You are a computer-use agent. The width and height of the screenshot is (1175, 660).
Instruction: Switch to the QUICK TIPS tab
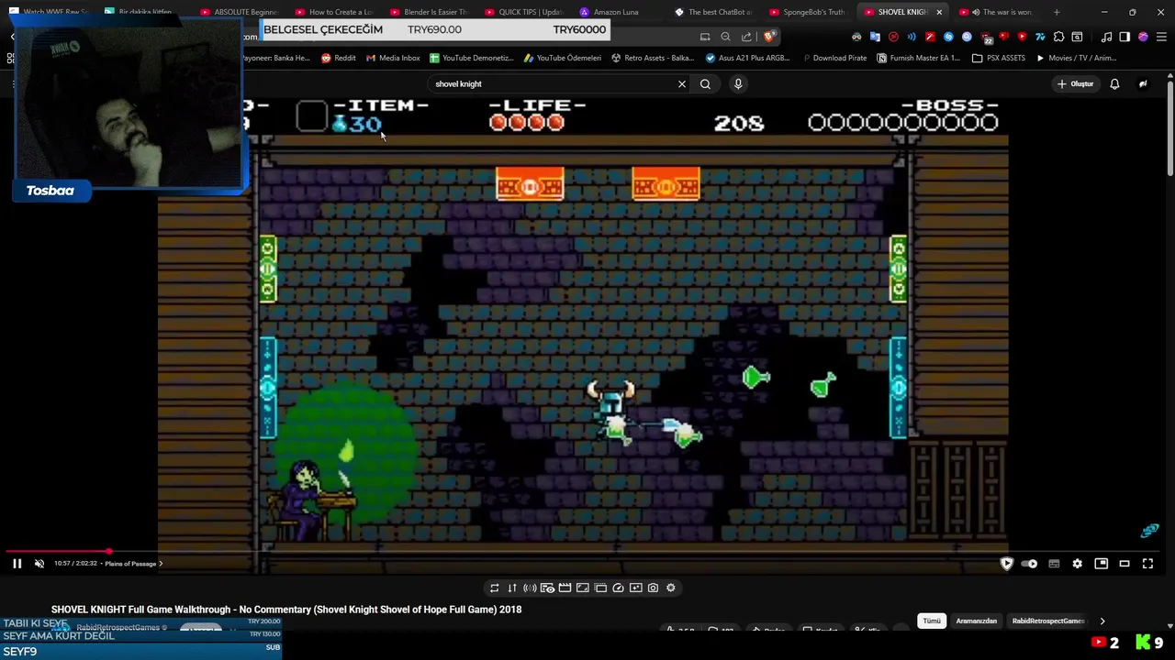pyautogui.click(x=522, y=12)
